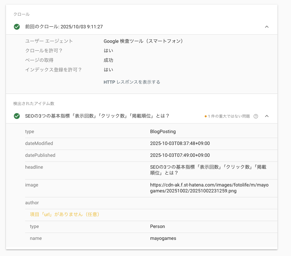
Task: Select the warning 項目「url」がありません（任意）
Action: pyautogui.click(x=64, y=214)
